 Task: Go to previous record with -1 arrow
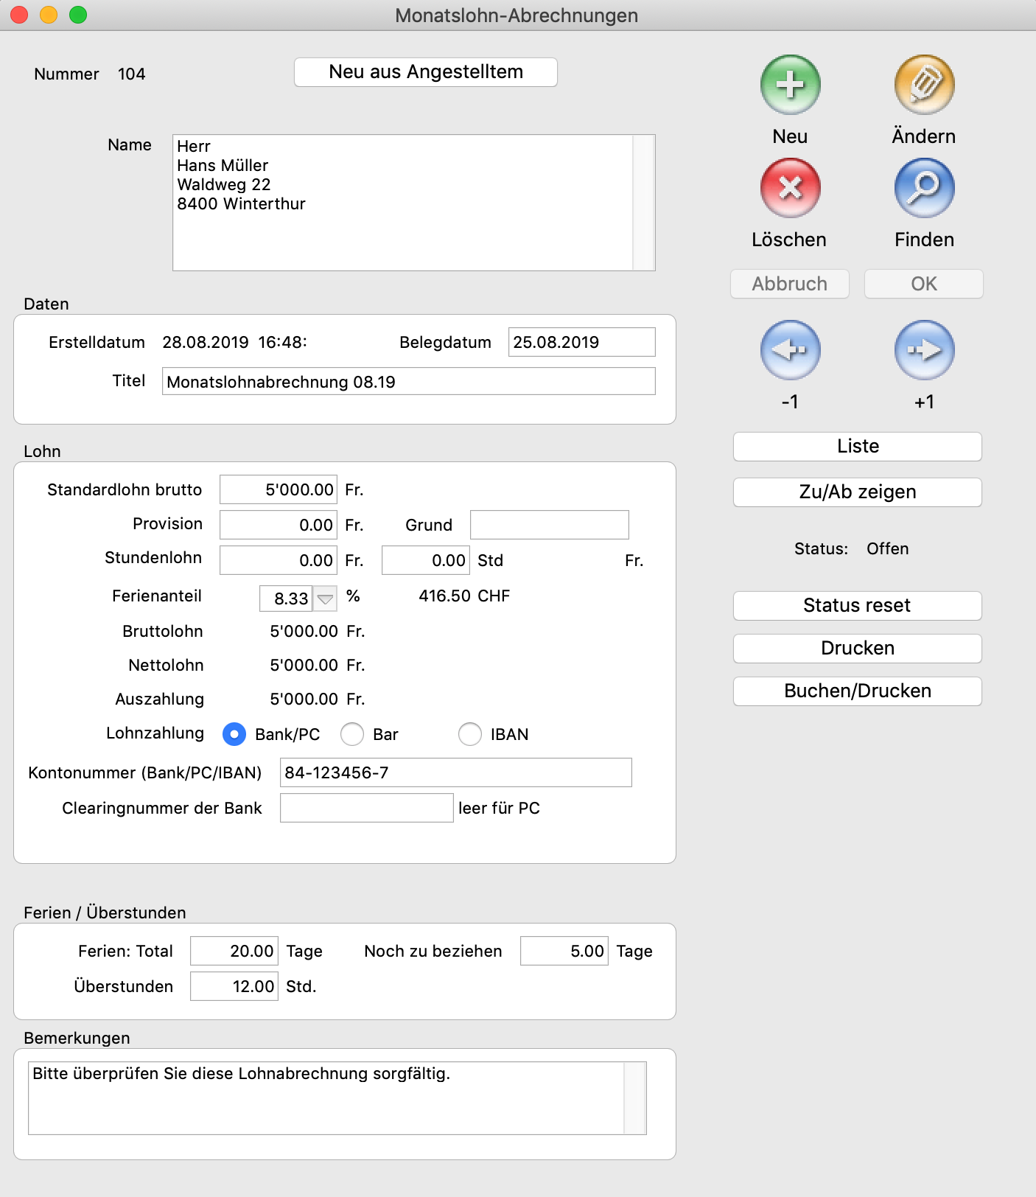pos(790,350)
